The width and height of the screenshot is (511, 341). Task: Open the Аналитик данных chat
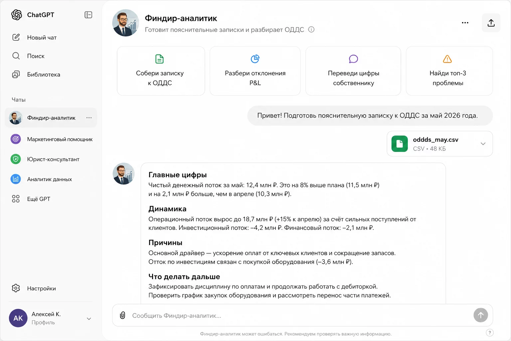coord(51,179)
